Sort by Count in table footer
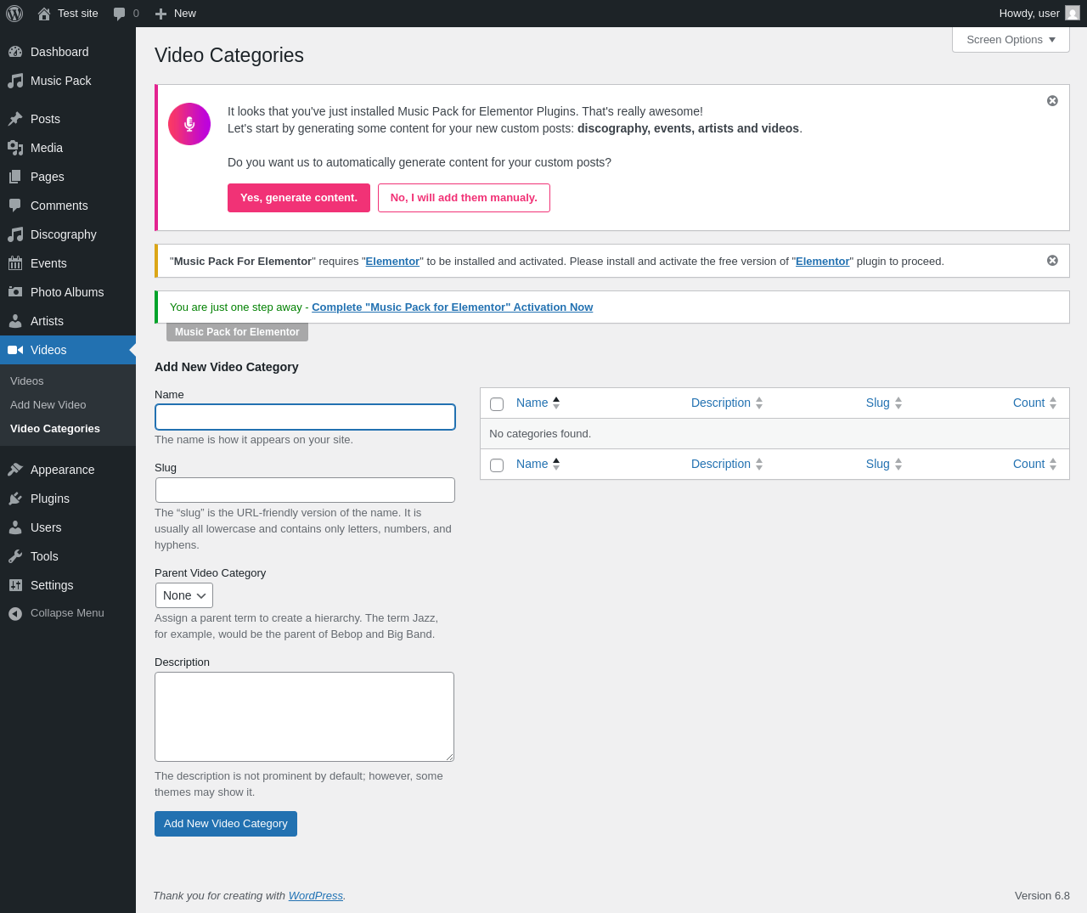The height and width of the screenshot is (913, 1087). click(1035, 464)
